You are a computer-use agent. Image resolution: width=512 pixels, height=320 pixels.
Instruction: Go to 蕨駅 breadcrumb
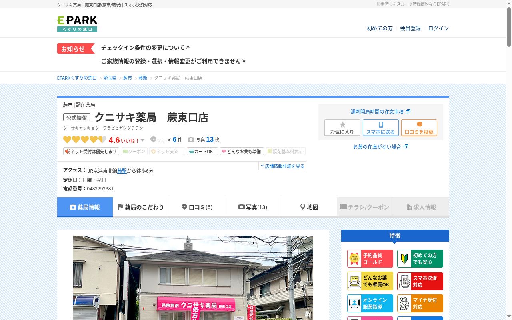click(143, 78)
